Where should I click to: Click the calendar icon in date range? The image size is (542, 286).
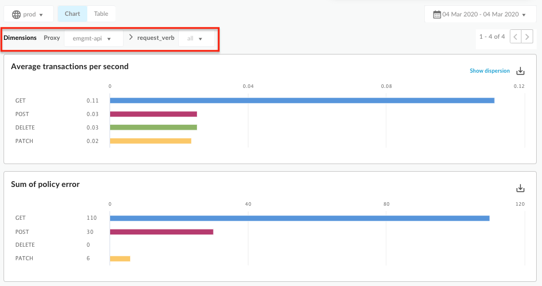pyautogui.click(x=437, y=14)
